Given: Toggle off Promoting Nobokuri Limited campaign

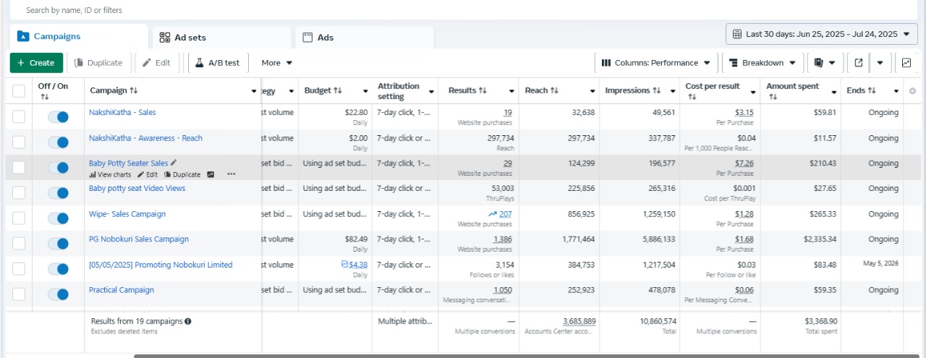Looking at the screenshot, I should coord(58,269).
